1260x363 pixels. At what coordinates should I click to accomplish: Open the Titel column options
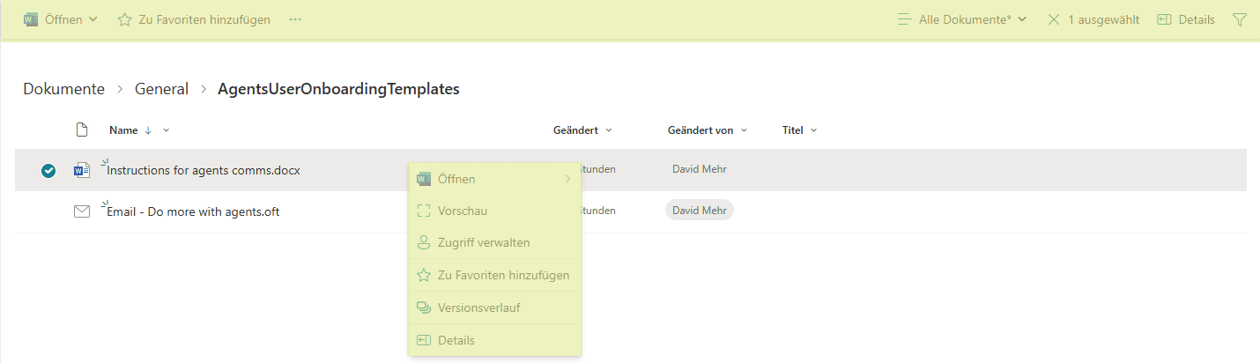click(799, 130)
